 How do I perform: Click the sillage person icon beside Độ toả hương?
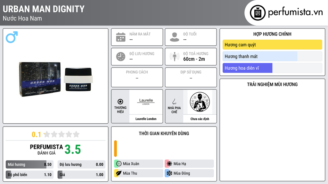(175, 57)
